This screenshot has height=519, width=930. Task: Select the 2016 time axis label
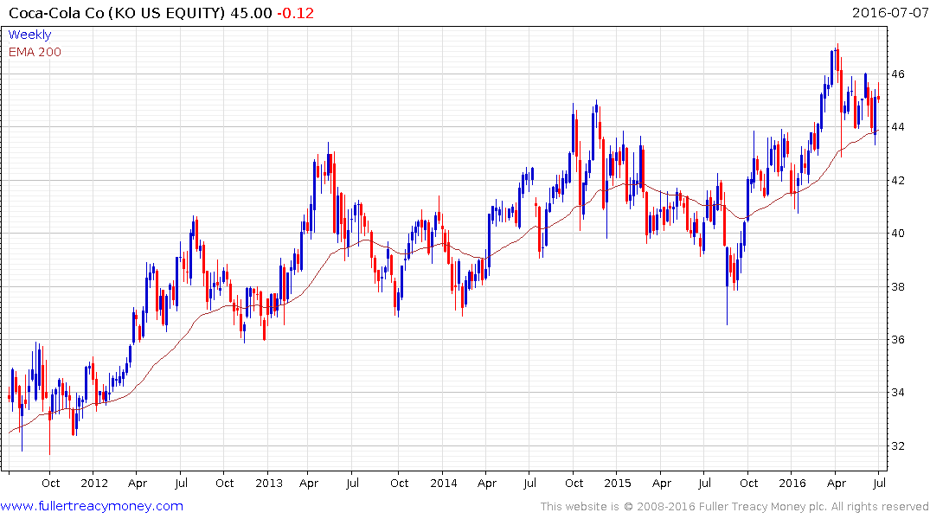tap(792, 483)
